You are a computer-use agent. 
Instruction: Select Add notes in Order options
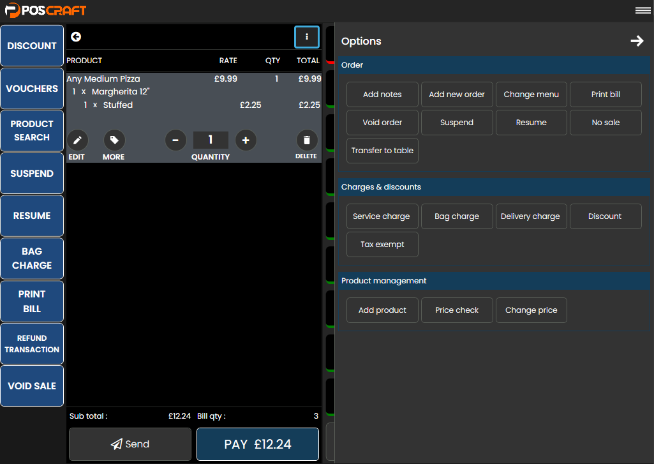coord(382,94)
